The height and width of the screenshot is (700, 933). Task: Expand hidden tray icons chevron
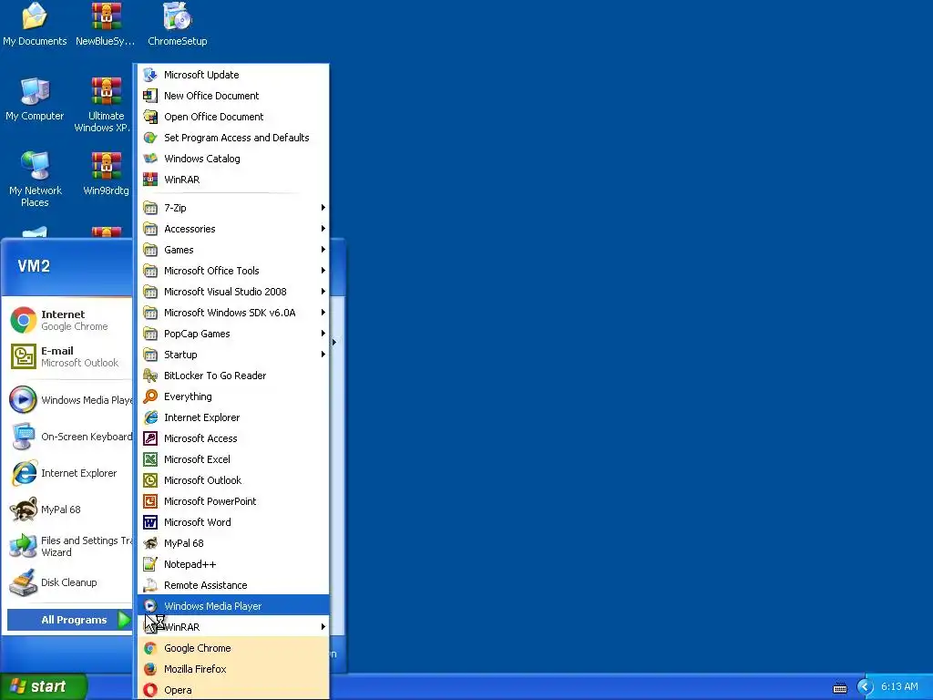865,687
